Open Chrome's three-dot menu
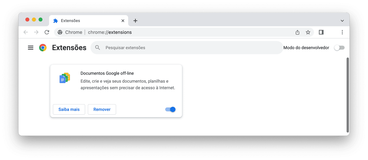 tap(342, 32)
